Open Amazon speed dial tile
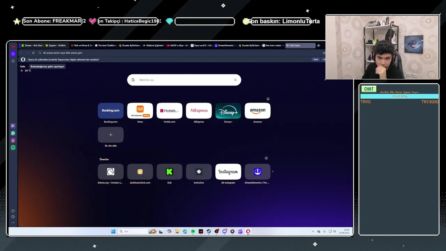The width and height of the screenshot is (446, 251). click(x=257, y=111)
